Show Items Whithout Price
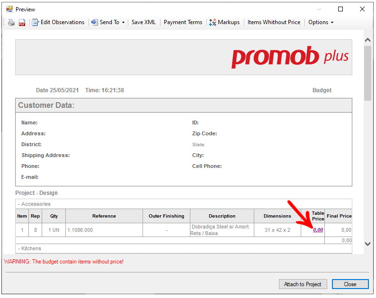Viewport: 376px width, 298px height. 274,22
